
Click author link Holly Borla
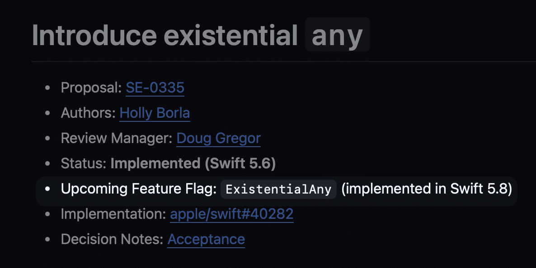155,113
